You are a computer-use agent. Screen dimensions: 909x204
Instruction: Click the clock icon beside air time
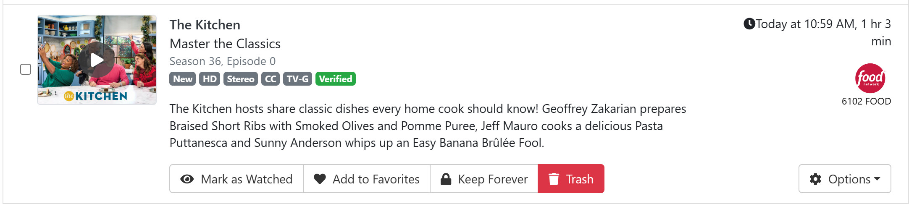749,24
